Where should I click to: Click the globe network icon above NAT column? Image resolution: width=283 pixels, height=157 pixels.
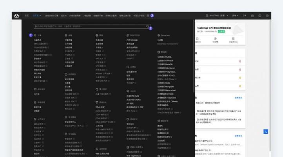[x=97, y=35]
